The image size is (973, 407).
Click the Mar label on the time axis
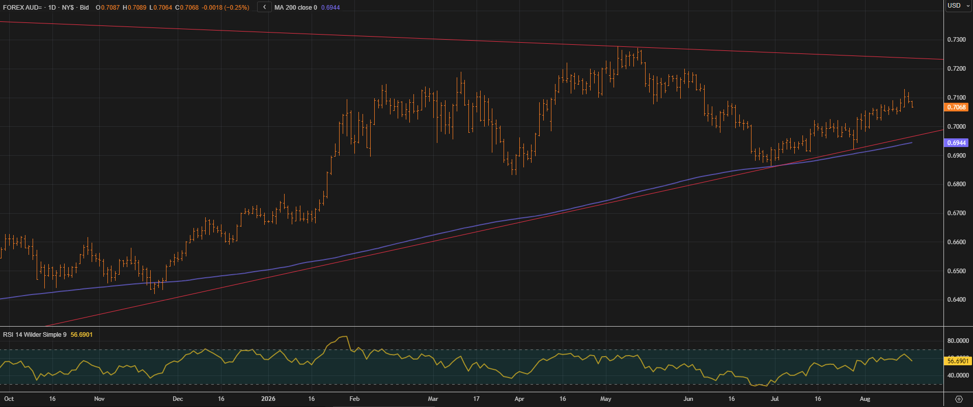(433, 399)
